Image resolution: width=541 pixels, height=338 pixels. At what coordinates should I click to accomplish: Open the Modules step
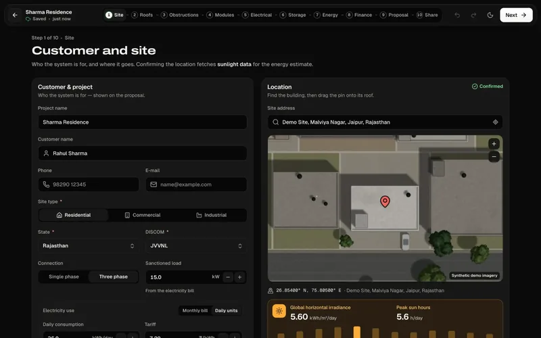(220, 15)
